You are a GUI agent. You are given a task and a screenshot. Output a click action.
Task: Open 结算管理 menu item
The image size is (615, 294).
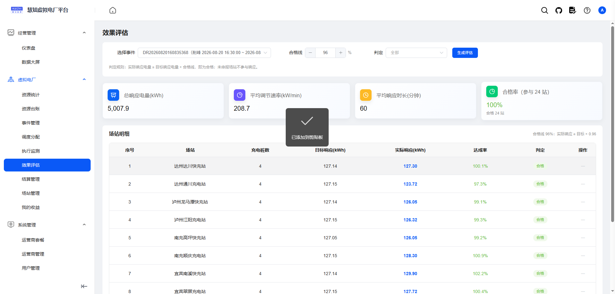47,179
